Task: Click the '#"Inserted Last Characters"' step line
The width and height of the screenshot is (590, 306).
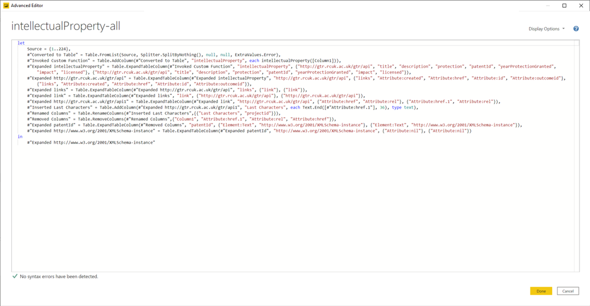Action: pyautogui.click(x=223, y=107)
